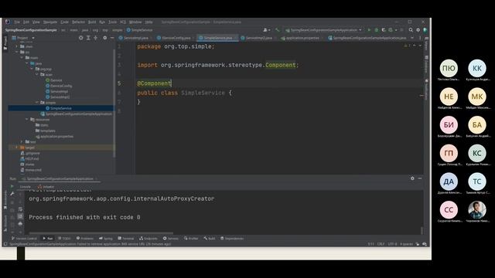495x278 pixels.
Task: Open the Project view type dropdown
Action: point(23,38)
